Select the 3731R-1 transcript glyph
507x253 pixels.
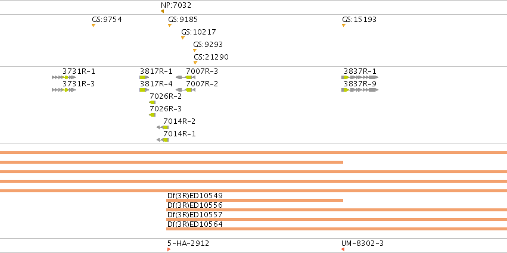(64, 77)
